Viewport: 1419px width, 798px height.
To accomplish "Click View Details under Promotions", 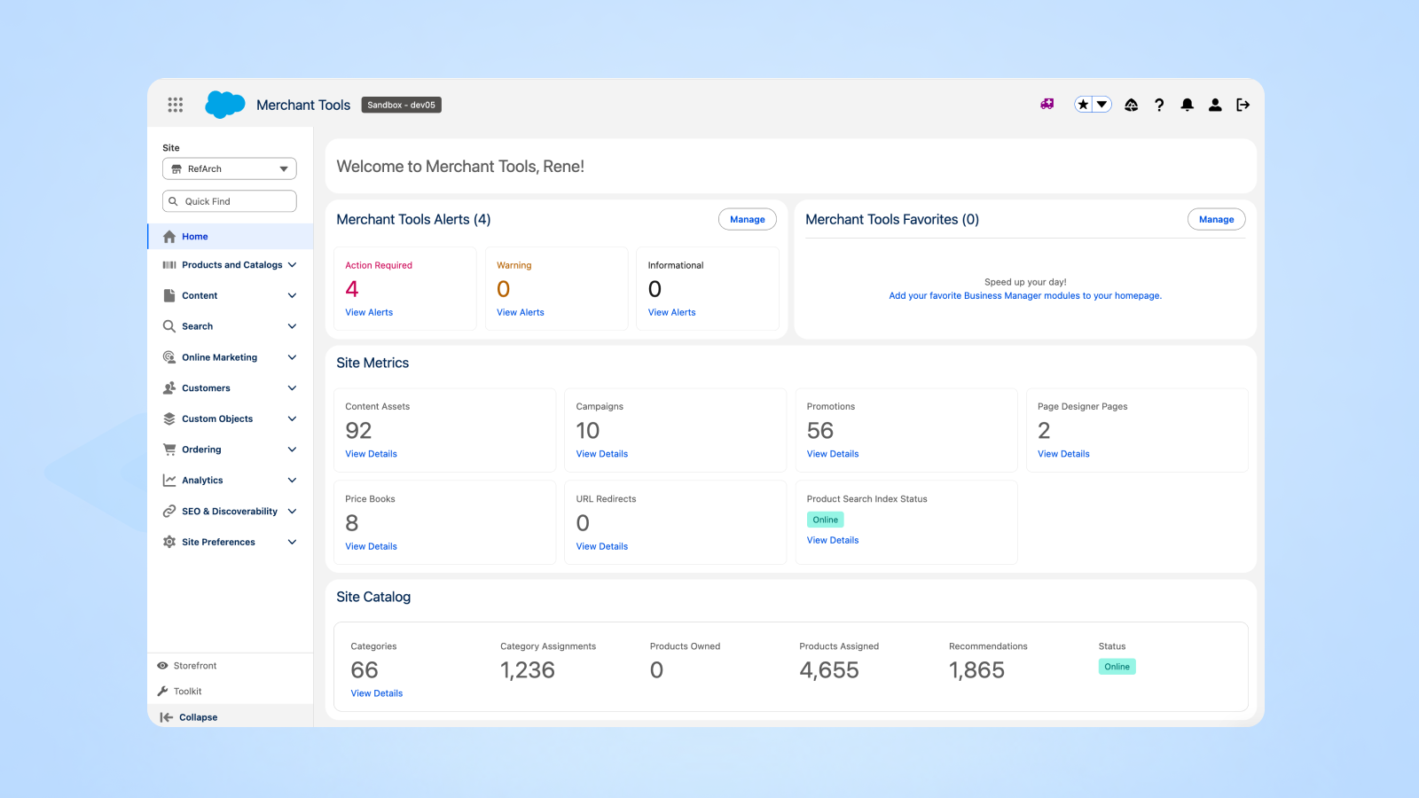I will pyautogui.click(x=832, y=453).
